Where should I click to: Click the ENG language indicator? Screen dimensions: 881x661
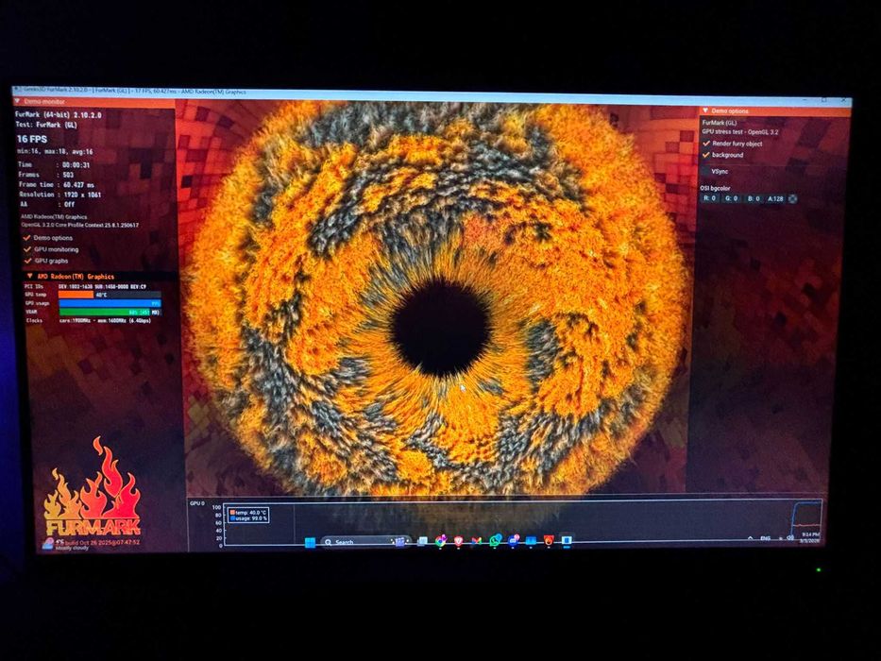pyautogui.click(x=765, y=538)
